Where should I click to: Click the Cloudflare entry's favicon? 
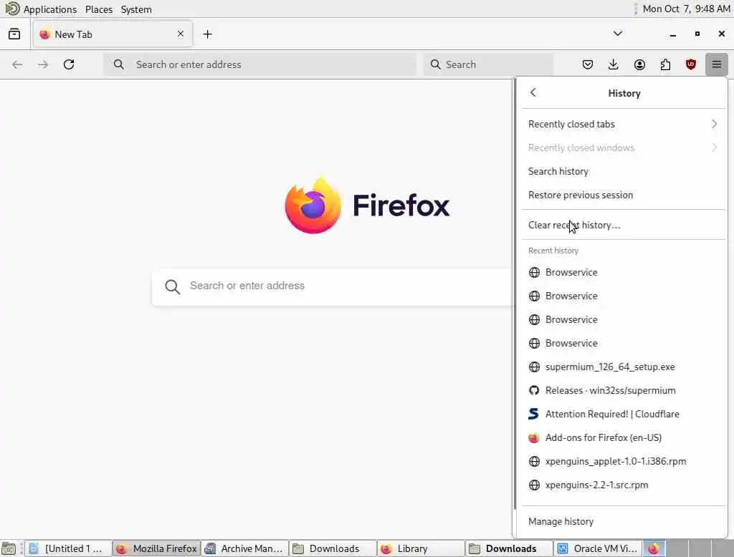pyautogui.click(x=534, y=414)
